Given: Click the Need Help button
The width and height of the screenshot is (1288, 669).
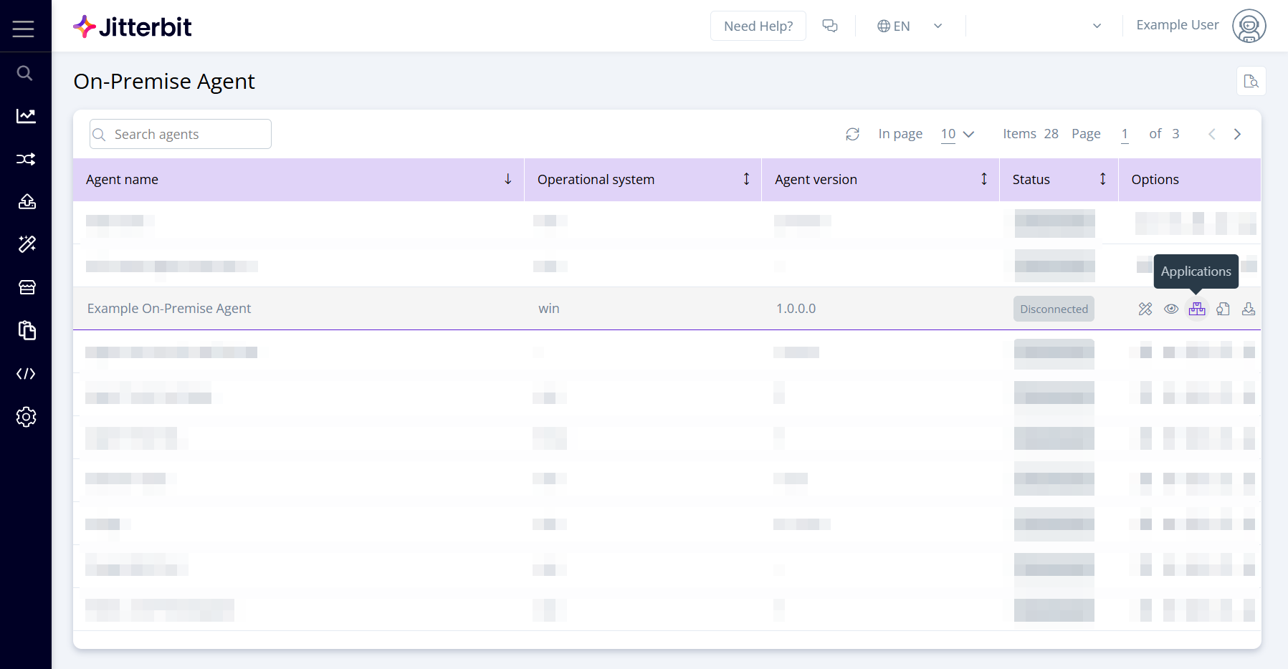Looking at the screenshot, I should pyautogui.click(x=758, y=25).
